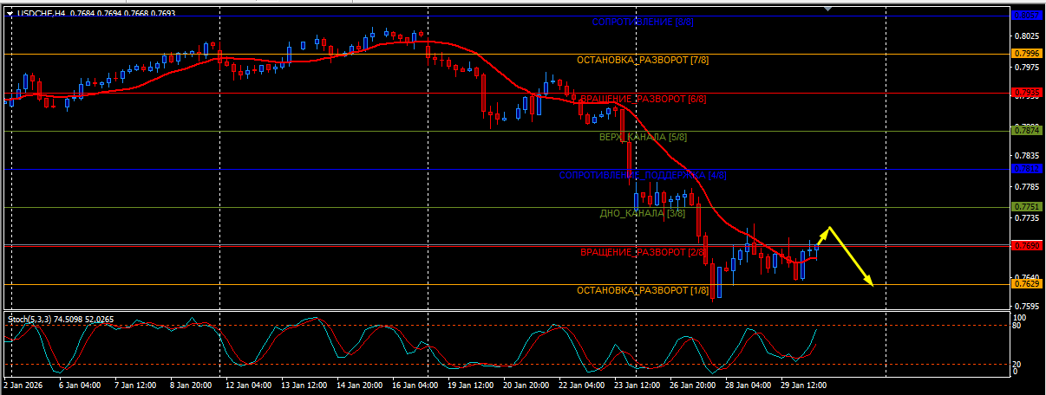The height and width of the screenshot is (395, 1046).
Task: Click the red 0.7690 price tag
Action: (x=1026, y=246)
